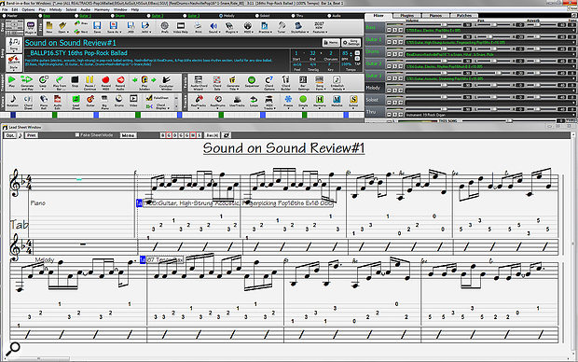Click the New file icon

click(x=49, y=27)
